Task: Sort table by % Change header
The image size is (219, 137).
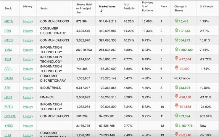Action: click(206, 6)
